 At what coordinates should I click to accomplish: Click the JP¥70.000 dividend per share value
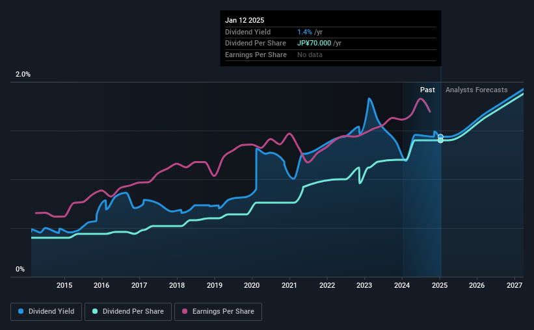point(314,44)
